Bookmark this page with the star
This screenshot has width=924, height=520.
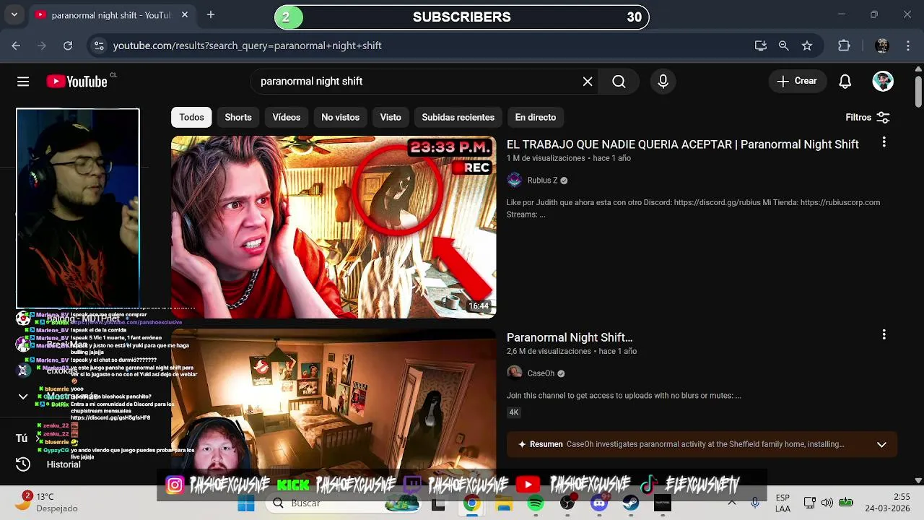click(x=807, y=45)
